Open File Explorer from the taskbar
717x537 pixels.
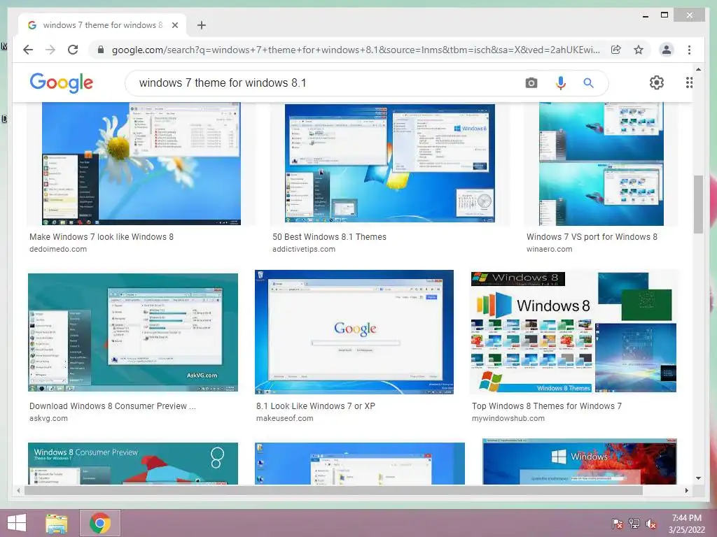tap(57, 523)
